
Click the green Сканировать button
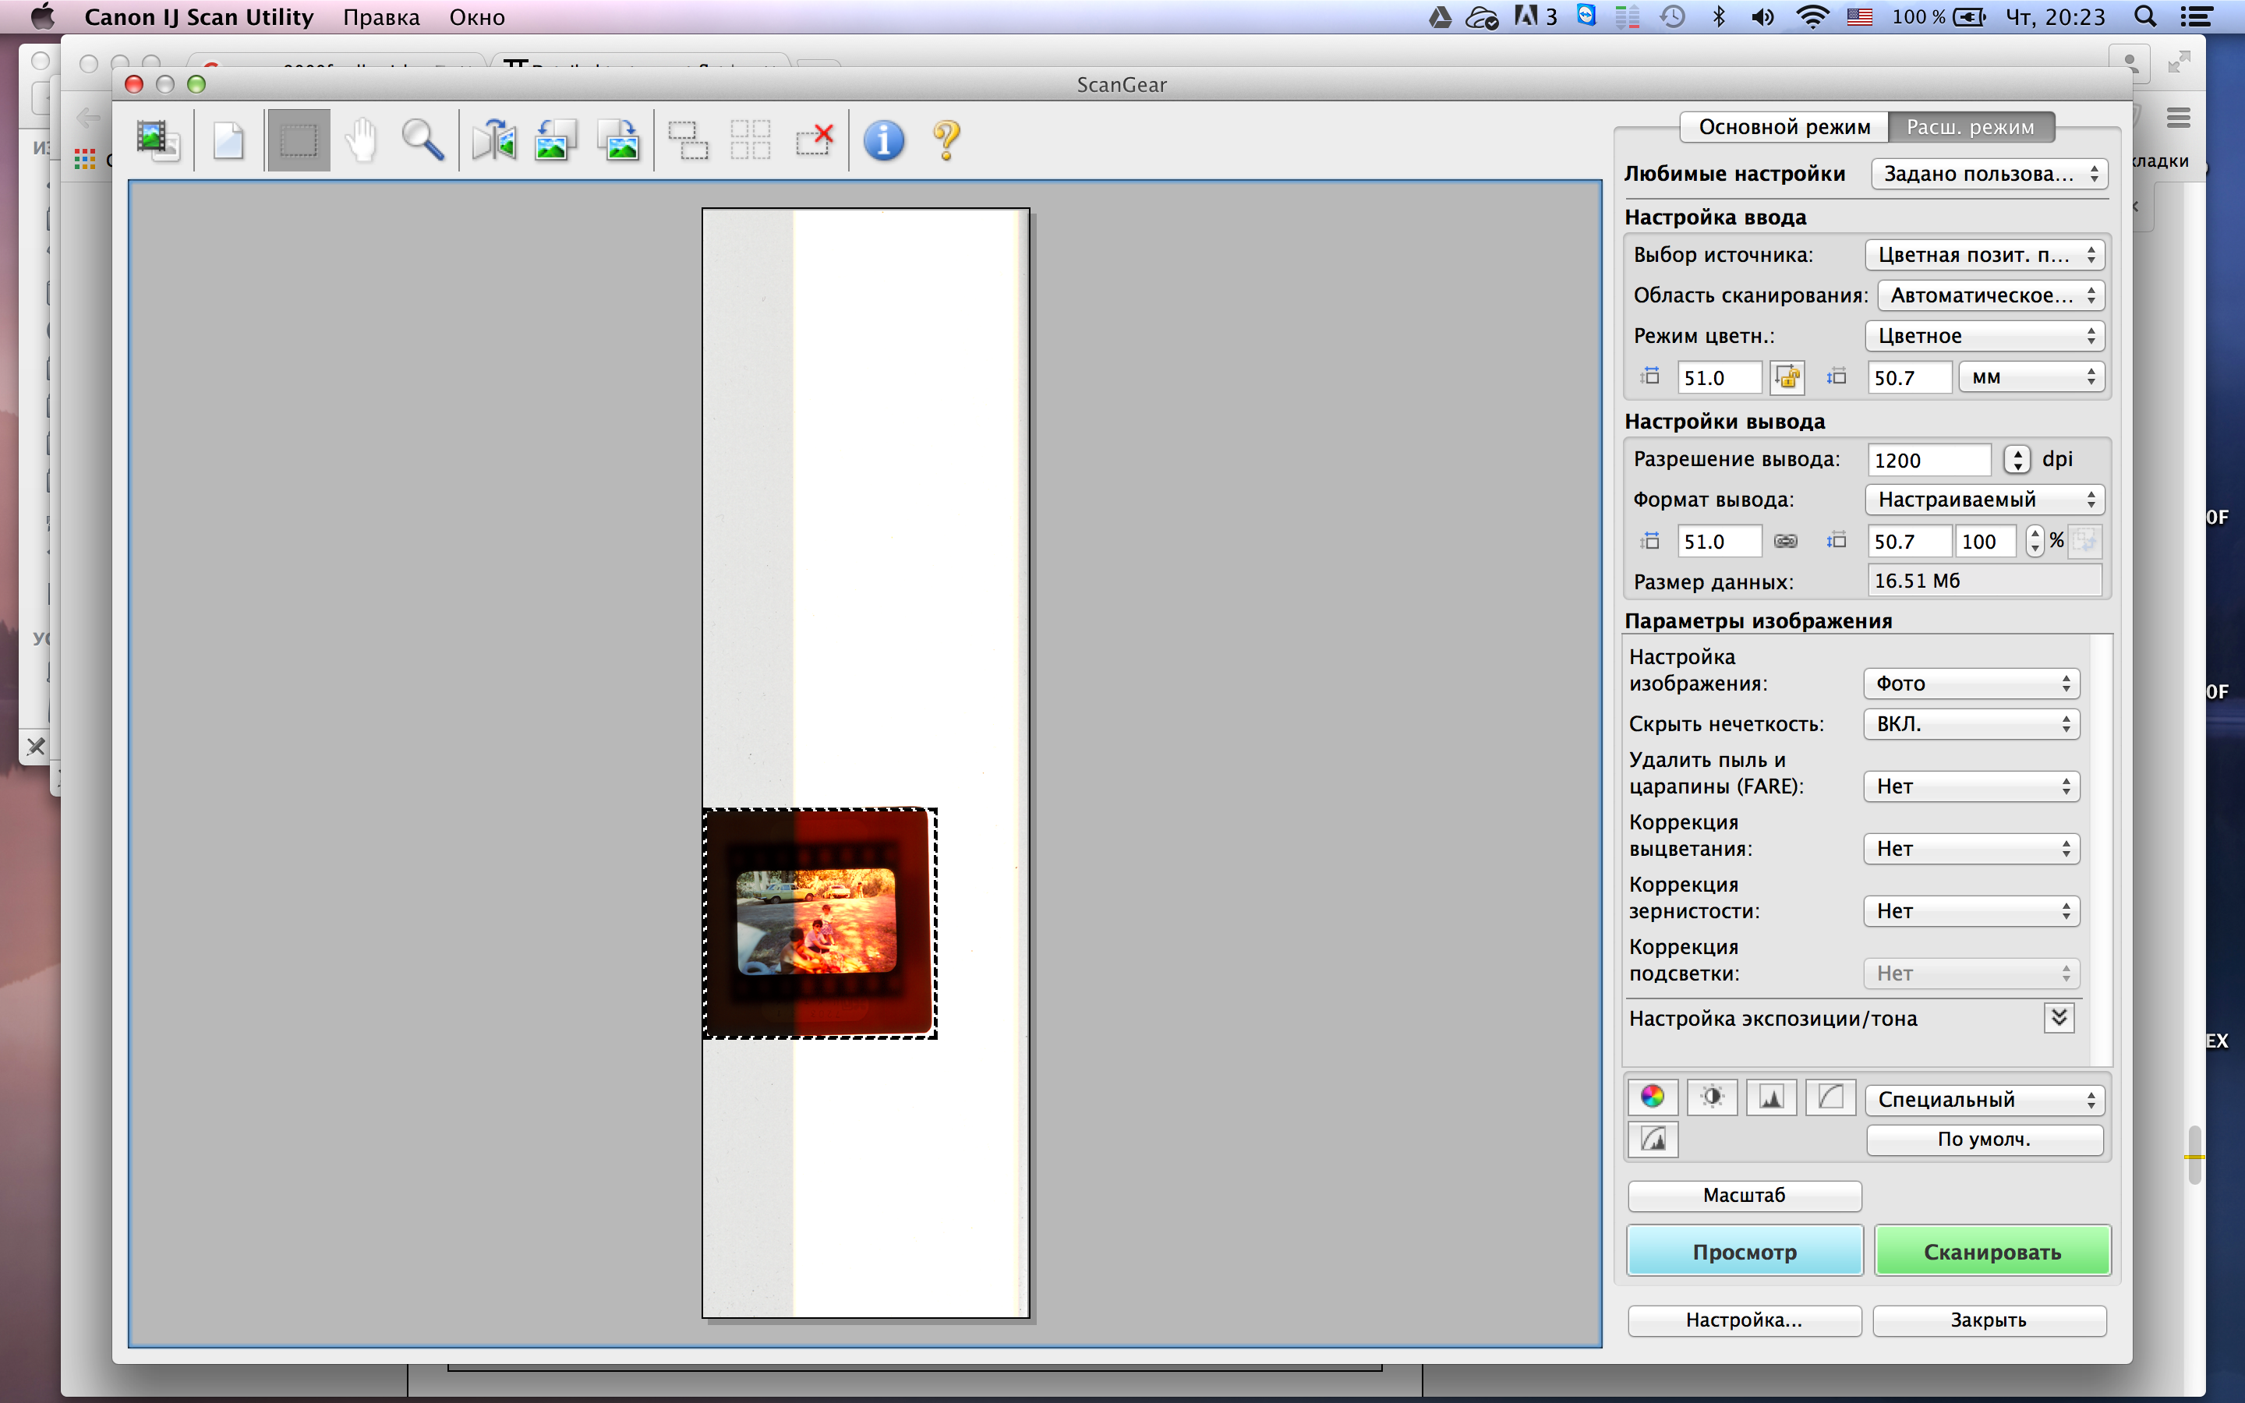pos(1992,1251)
